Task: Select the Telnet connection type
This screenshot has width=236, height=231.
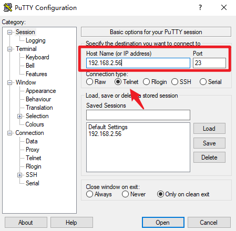Action: 118,82
